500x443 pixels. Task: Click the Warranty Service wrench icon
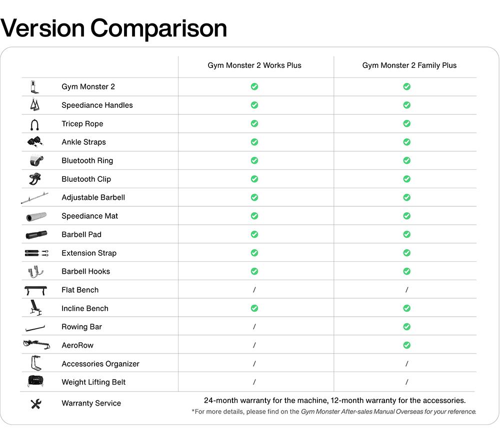pos(36,404)
